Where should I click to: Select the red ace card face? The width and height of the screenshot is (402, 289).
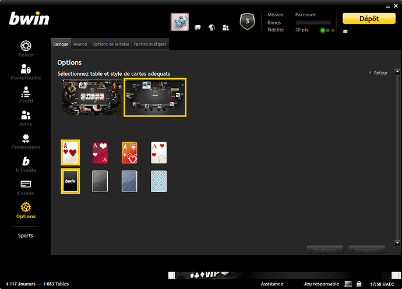point(100,153)
